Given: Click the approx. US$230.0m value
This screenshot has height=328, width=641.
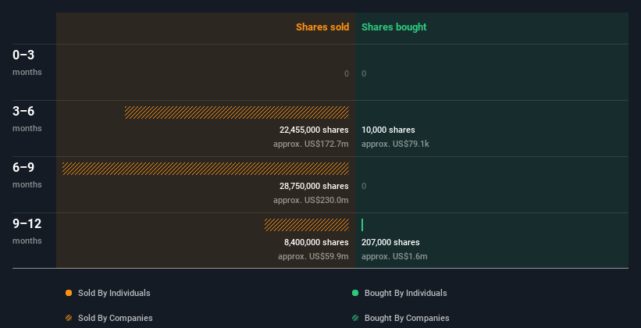Looking at the screenshot, I should point(311,201).
